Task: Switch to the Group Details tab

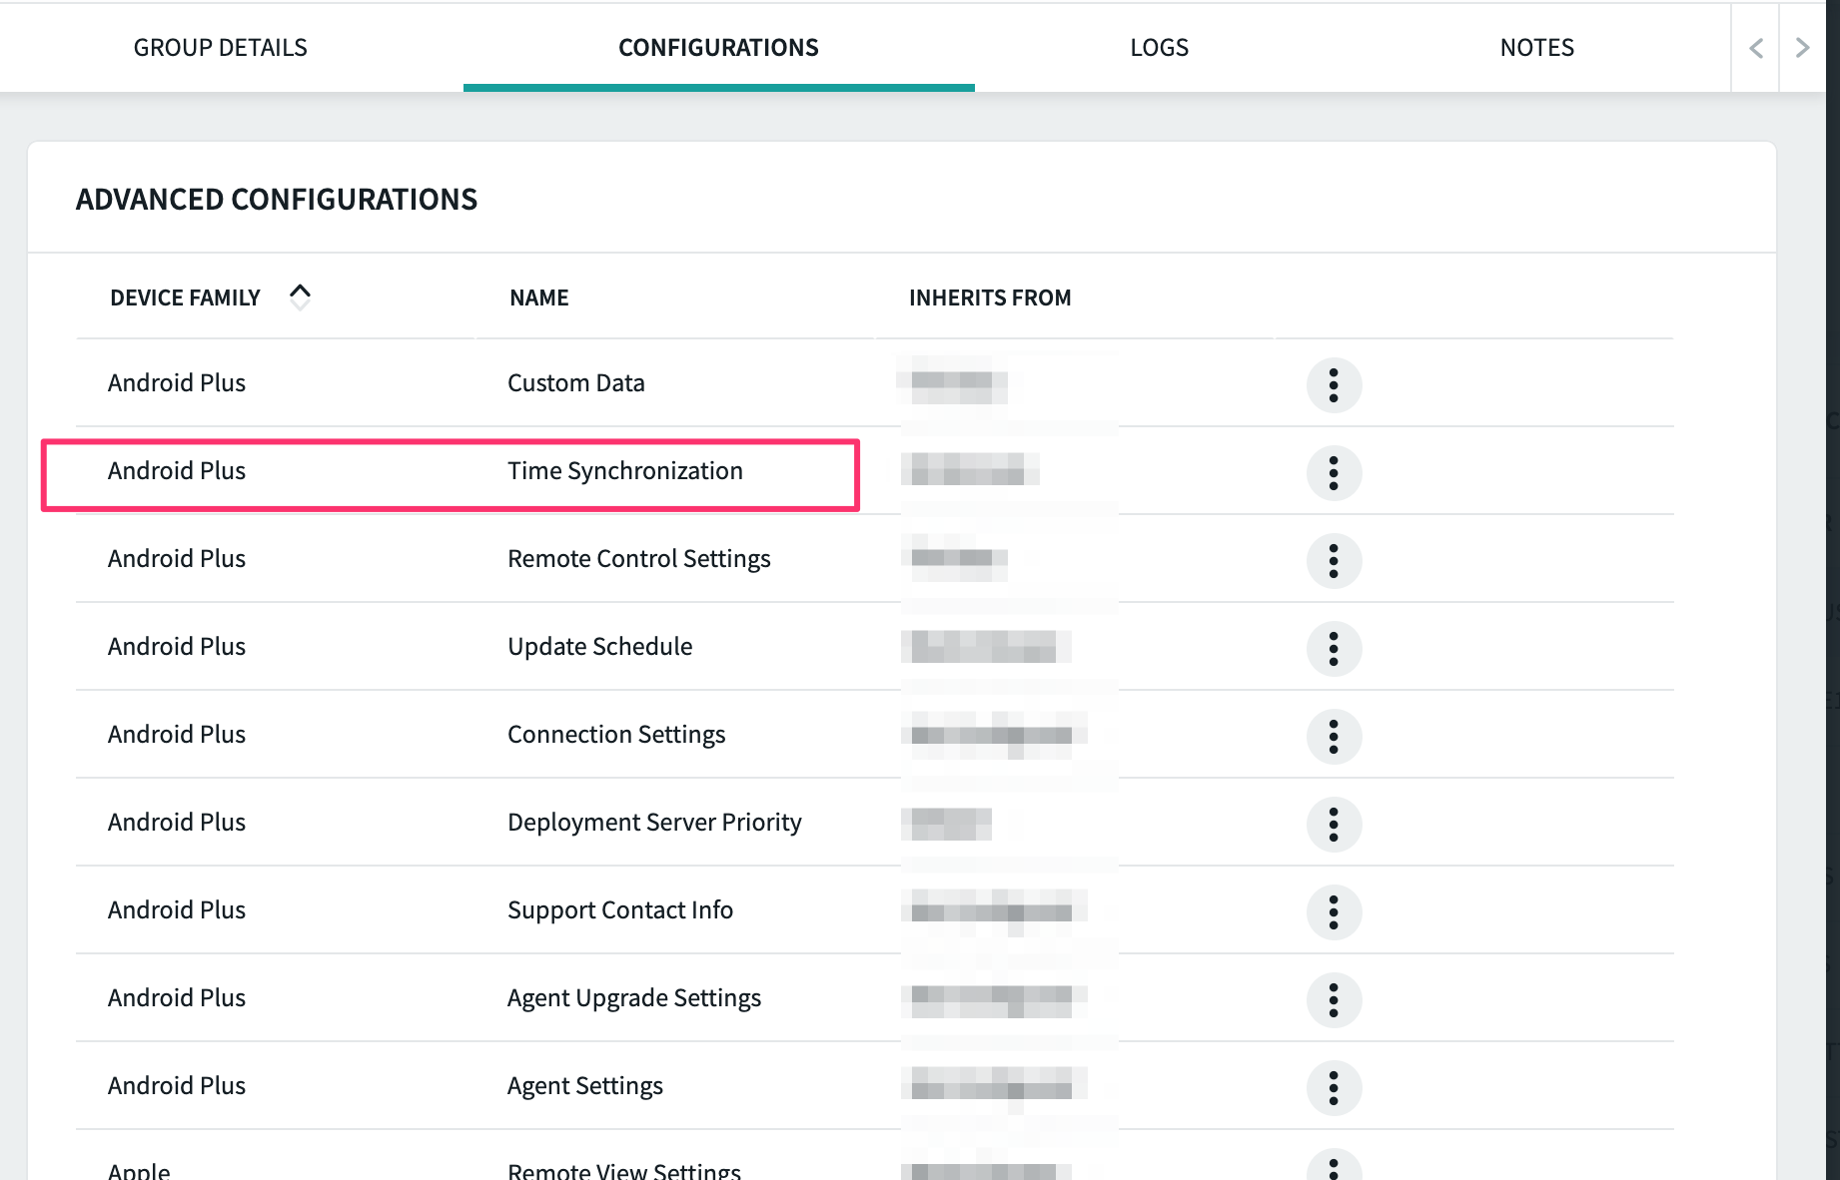Action: pyautogui.click(x=220, y=47)
